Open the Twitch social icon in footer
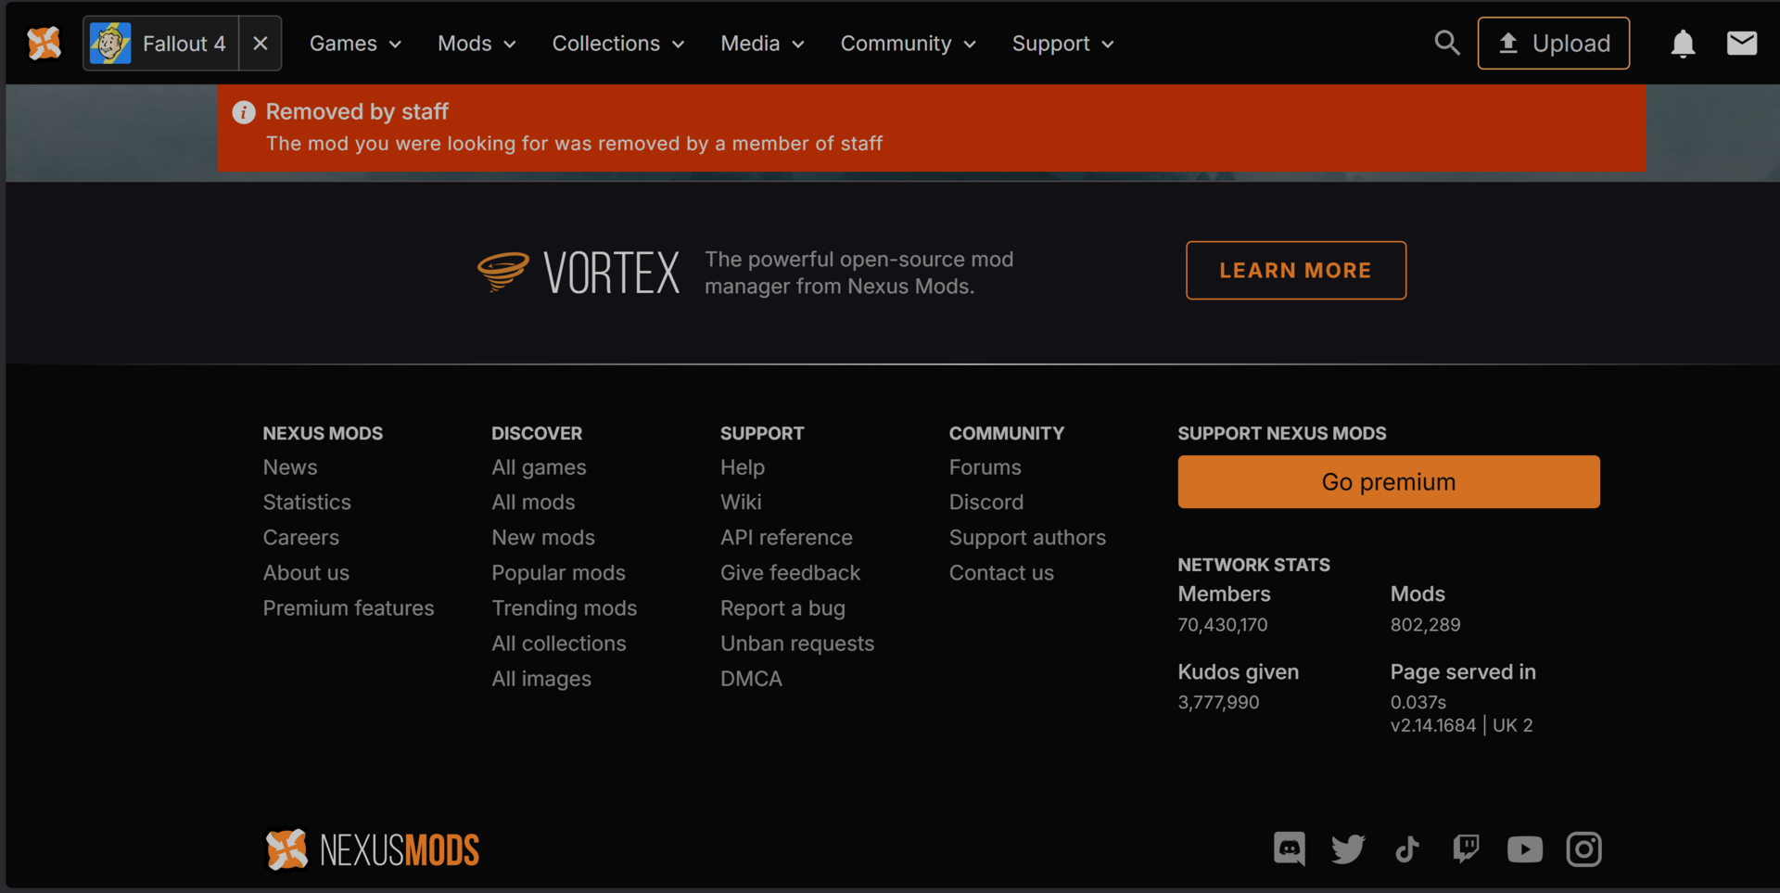1780x893 pixels. point(1466,848)
